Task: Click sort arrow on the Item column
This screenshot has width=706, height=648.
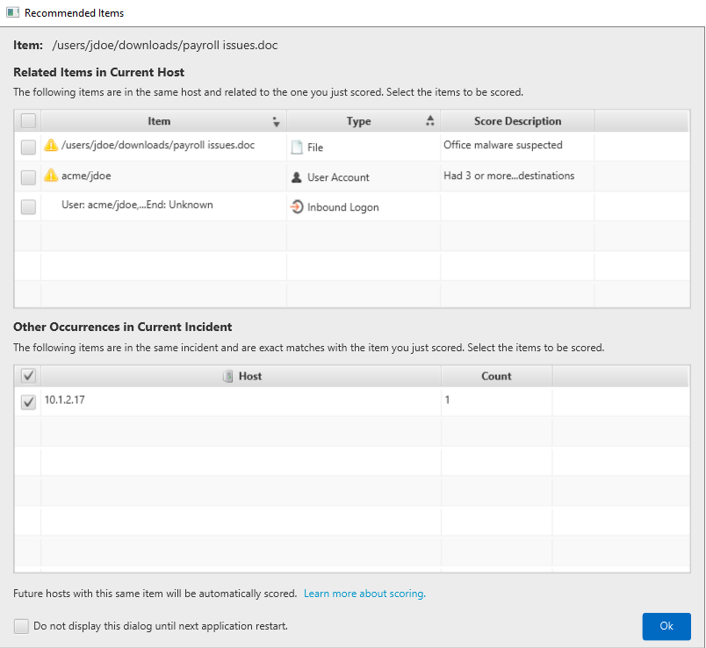Action: click(x=276, y=122)
